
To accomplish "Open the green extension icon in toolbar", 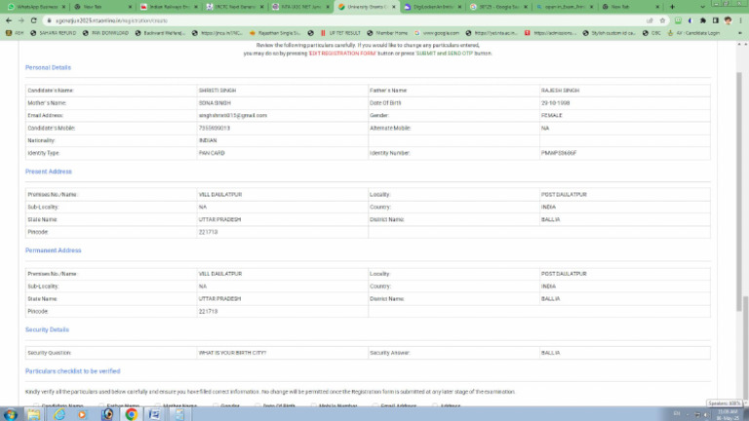I will [x=678, y=20].
